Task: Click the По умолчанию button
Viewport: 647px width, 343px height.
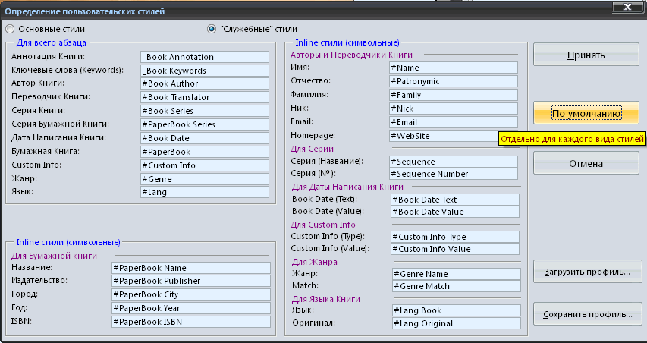Action: [x=586, y=114]
